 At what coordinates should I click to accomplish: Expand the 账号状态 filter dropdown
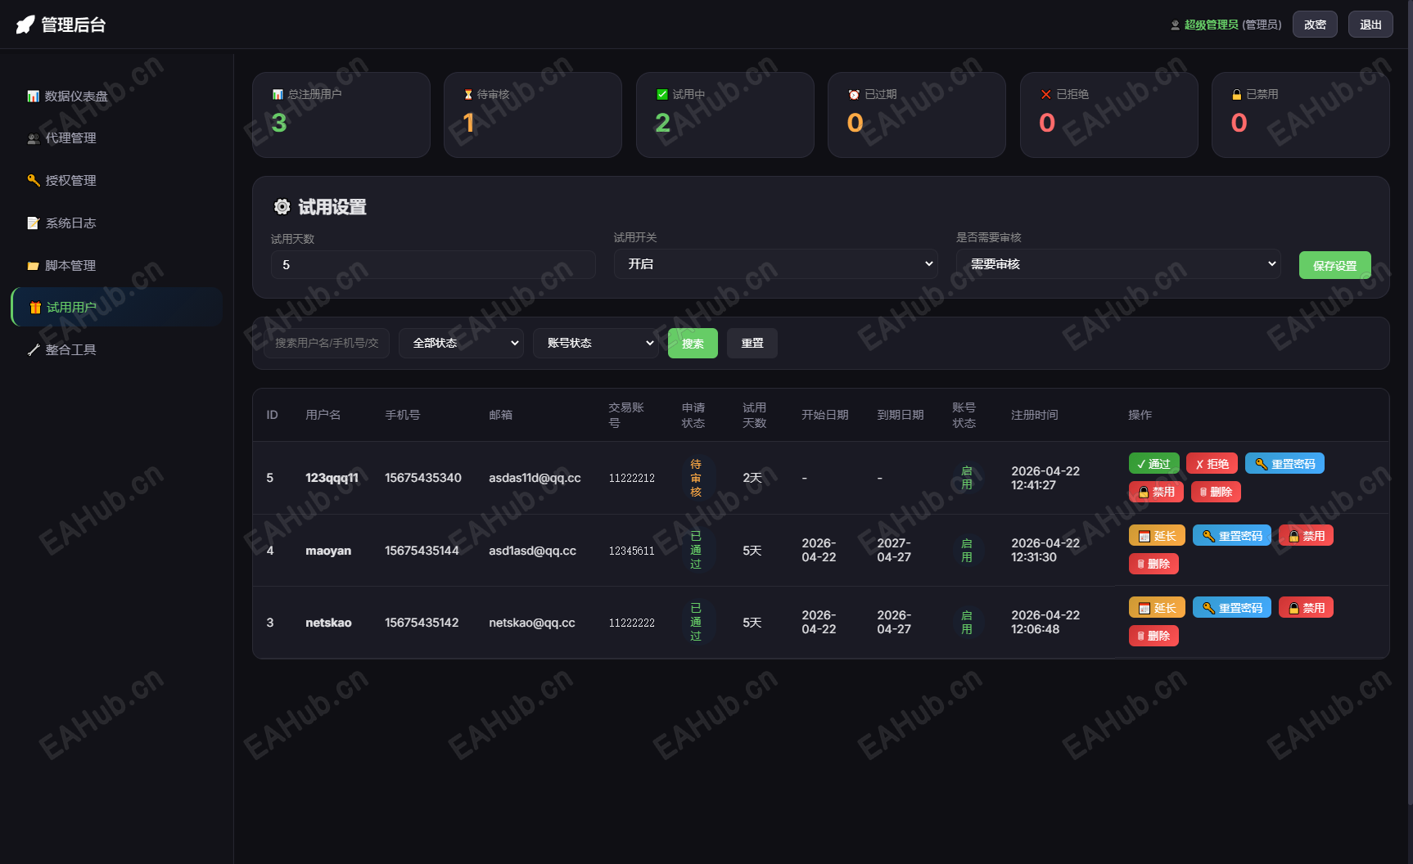(596, 344)
